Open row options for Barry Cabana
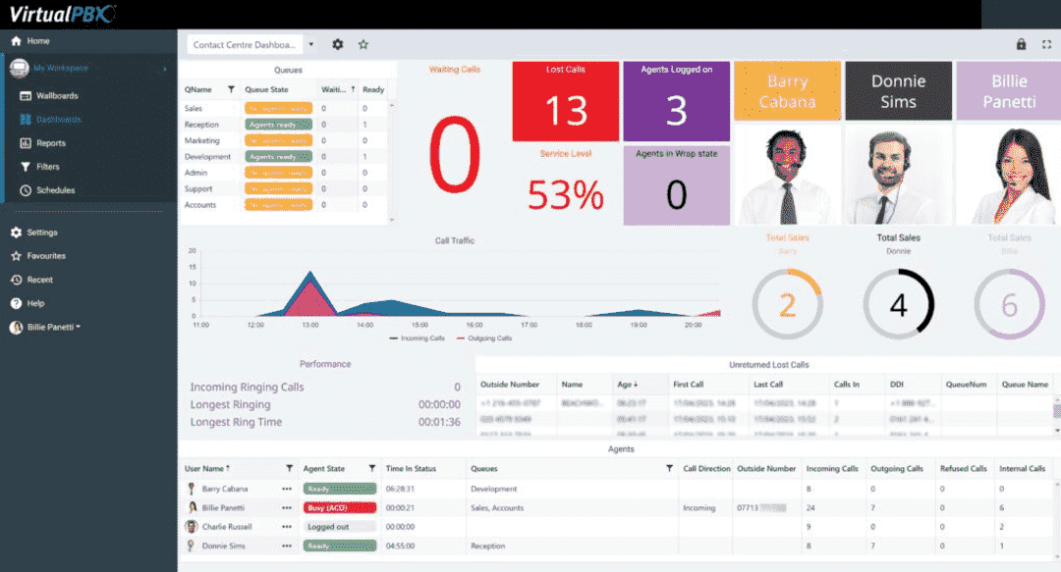This screenshot has height=572, width=1061. 286,488
